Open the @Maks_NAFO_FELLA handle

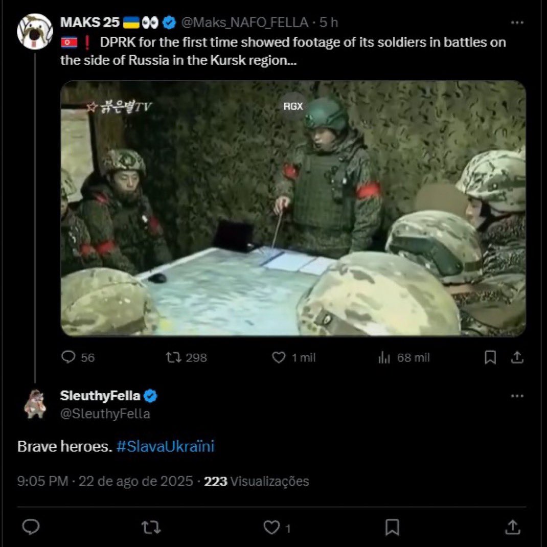point(244,22)
